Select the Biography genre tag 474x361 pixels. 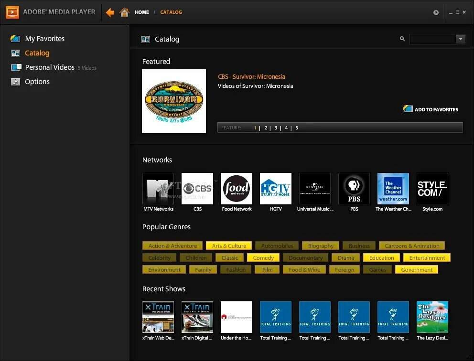[321, 245]
